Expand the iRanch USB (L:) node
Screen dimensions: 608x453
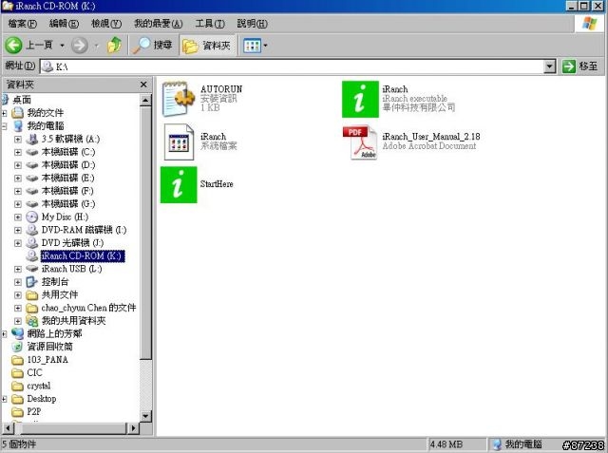(18, 269)
